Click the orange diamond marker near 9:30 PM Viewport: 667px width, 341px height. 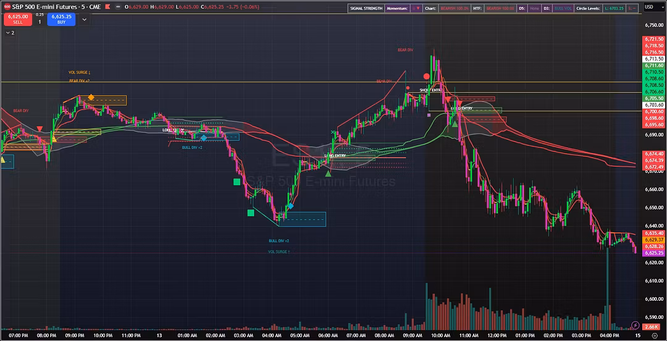pyautogui.click(x=91, y=98)
